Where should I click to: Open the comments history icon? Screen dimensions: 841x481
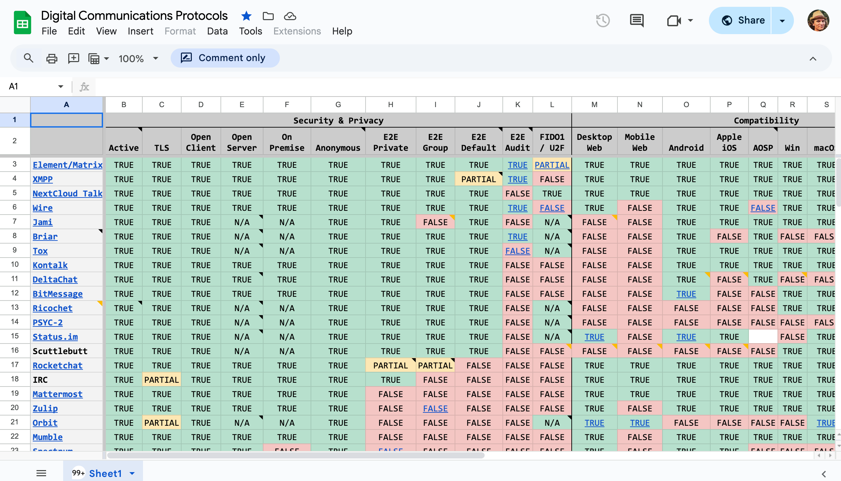tap(637, 20)
